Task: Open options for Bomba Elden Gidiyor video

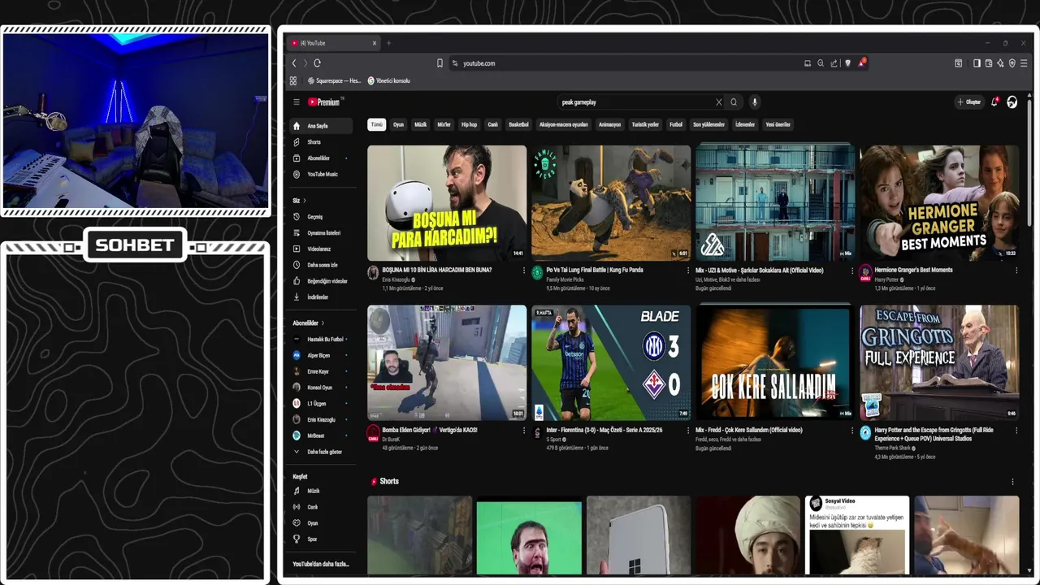Action: pyautogui.click(x=523, y=431)
